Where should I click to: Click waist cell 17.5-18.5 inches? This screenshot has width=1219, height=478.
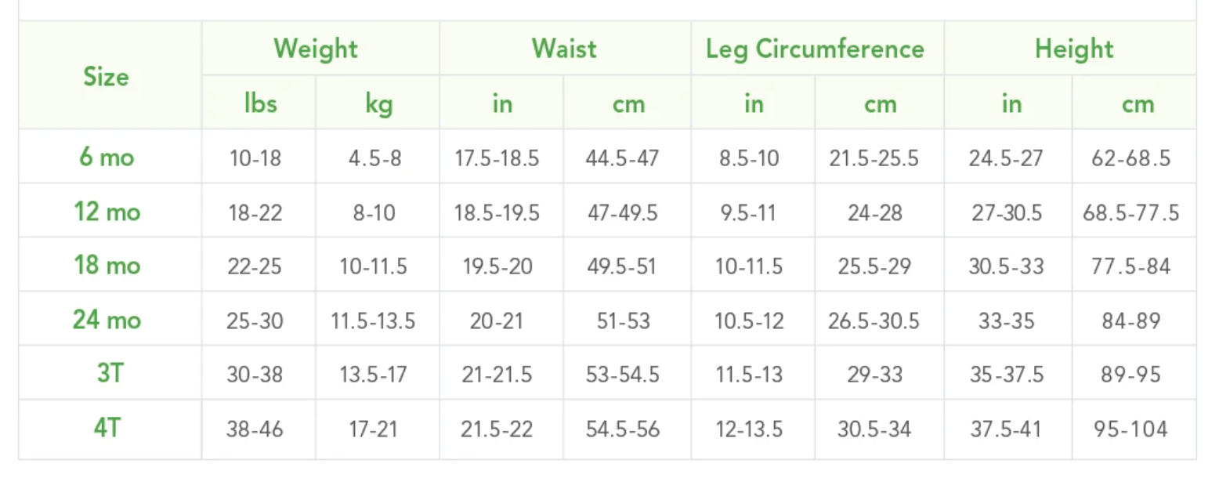497,158
